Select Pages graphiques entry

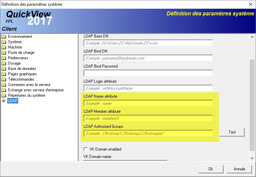click(22, 74)
